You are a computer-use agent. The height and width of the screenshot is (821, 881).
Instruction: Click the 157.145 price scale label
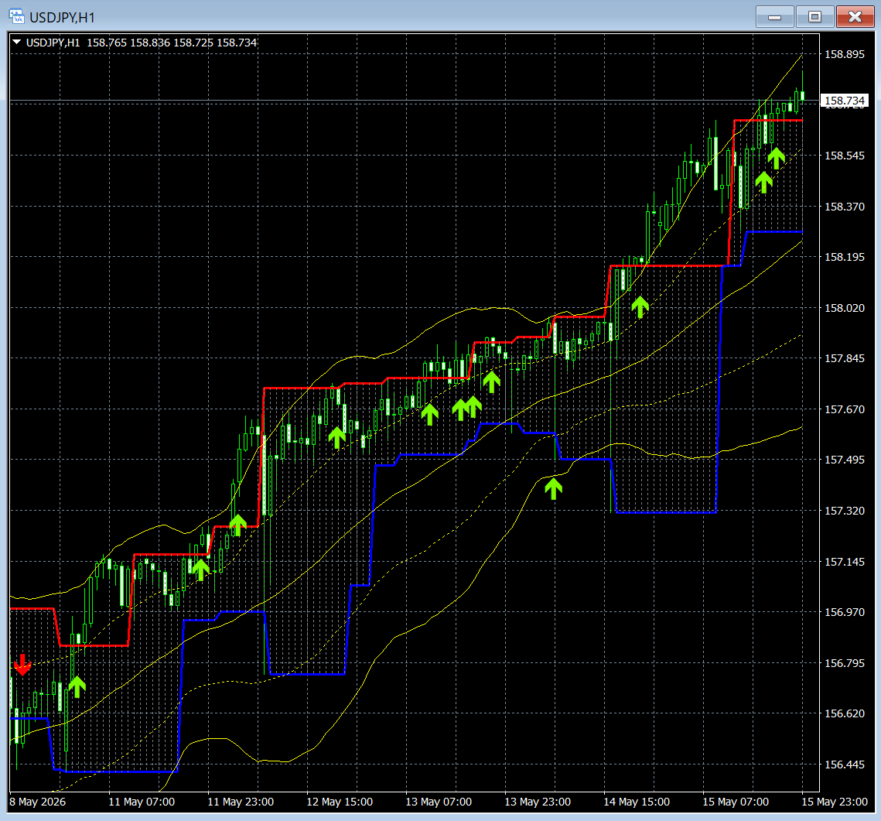pos(845,562)
